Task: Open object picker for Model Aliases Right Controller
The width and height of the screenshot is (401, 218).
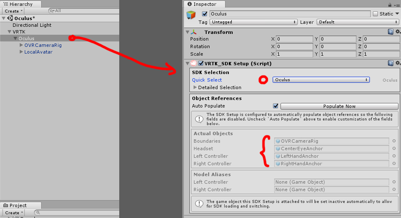Action: (394, 190)
